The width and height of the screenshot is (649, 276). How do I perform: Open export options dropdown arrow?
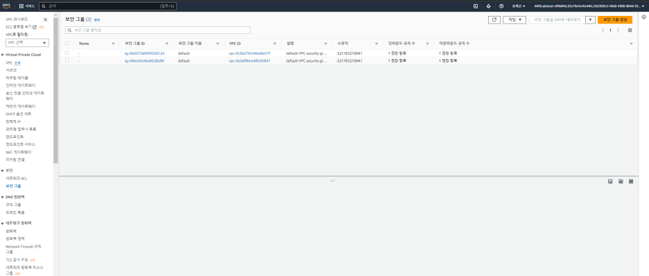590,19
